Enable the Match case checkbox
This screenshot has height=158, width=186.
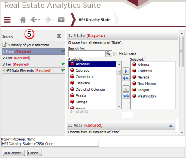click(115, 54)
